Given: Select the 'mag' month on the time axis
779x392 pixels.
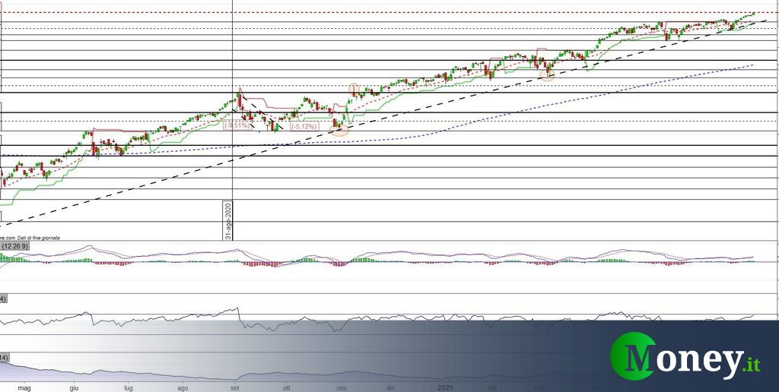Looking at the screenshot, I should pyautogui.click(x=24, y=386).
